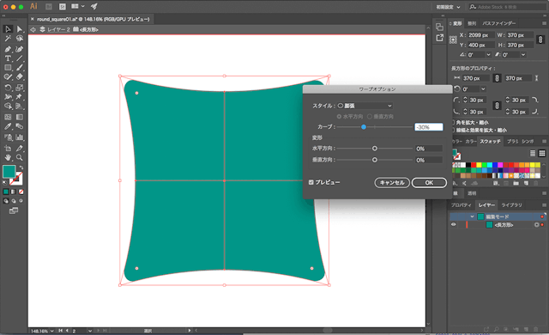
Task: Switch to the Libraries tab
Action: tap(511, 205)
